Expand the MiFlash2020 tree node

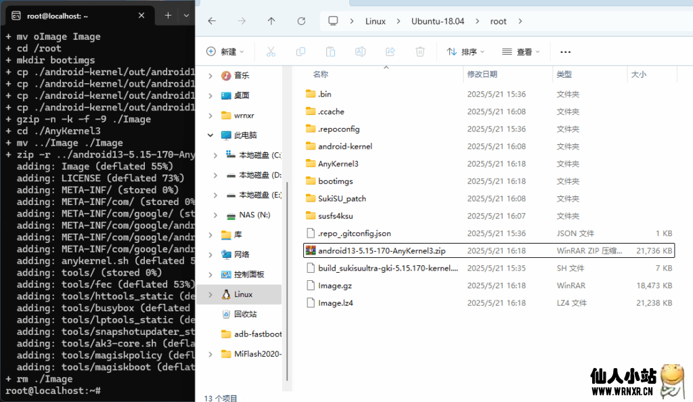click(210, 355)
